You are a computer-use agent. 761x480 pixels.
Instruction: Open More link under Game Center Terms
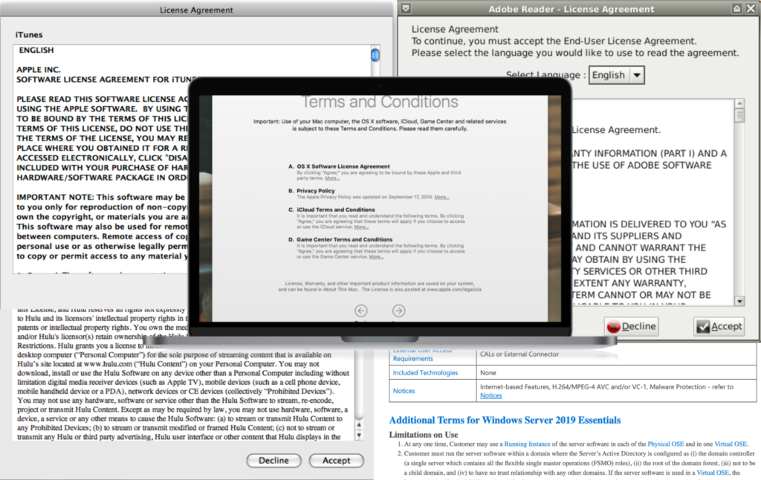tap(376, 257)
